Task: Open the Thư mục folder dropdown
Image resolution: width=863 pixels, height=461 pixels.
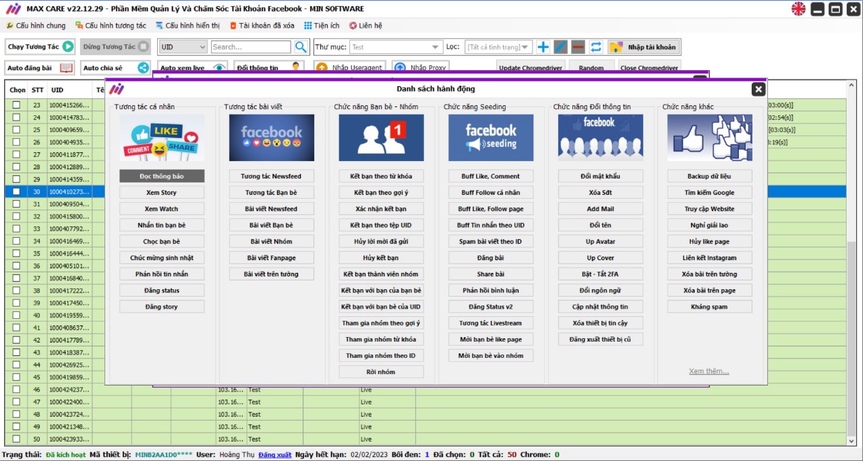Action: click(x=396, y=47)
